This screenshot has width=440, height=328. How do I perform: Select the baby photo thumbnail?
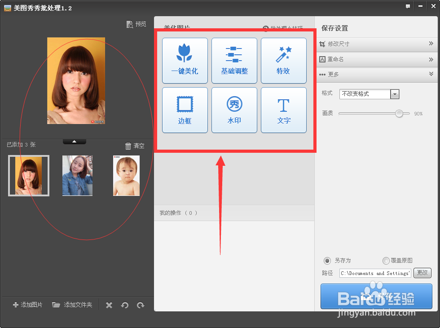(x=126, y=176)
